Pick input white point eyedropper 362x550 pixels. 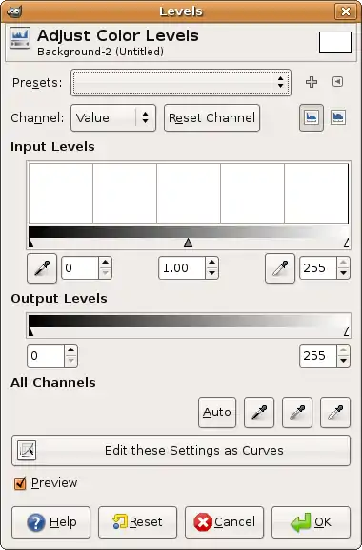tap(280, 268)
